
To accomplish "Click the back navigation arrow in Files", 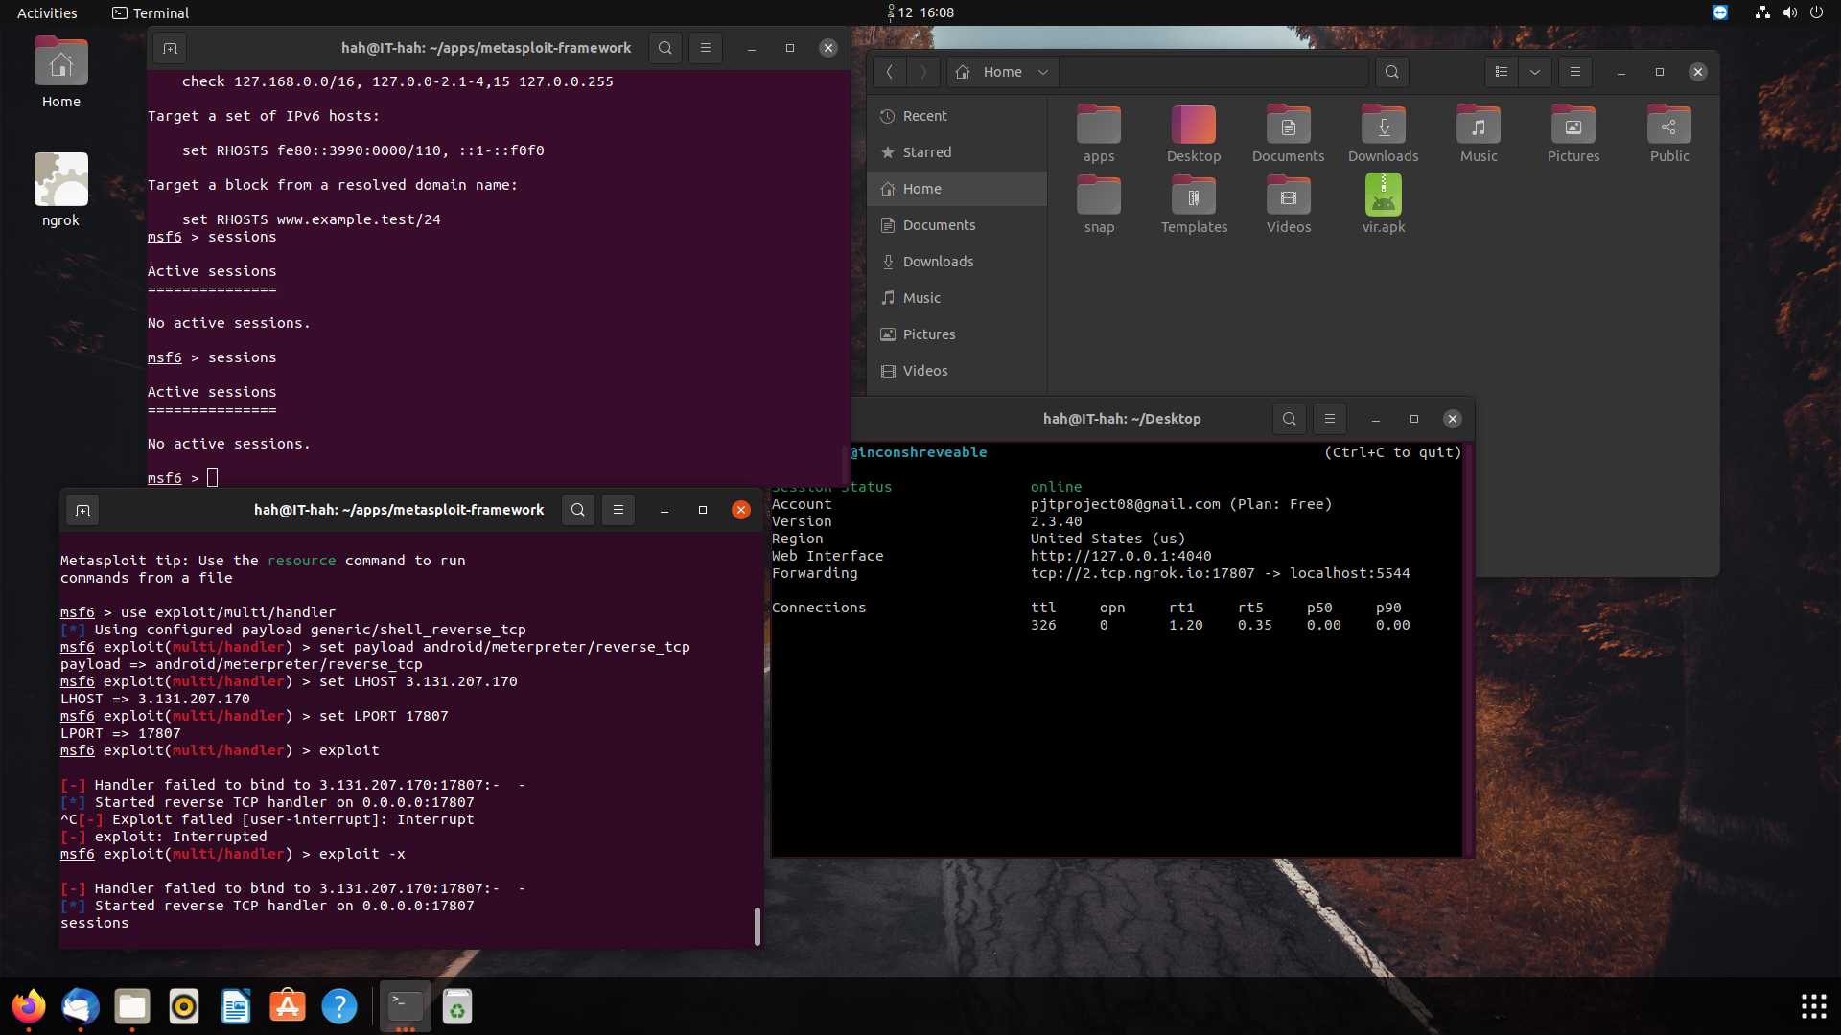I will 889,71.
